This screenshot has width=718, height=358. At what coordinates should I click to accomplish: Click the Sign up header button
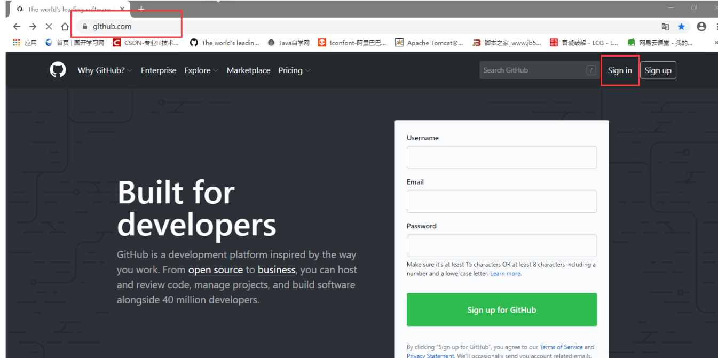point(658,70)
